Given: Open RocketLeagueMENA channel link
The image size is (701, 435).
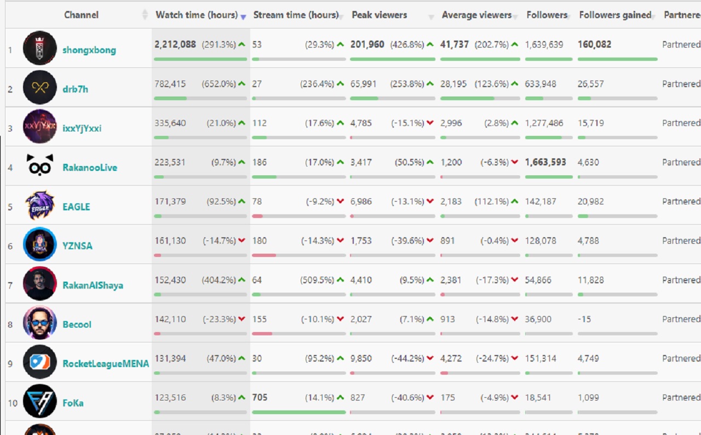Looking at the screenshot, I should [106, 364].
